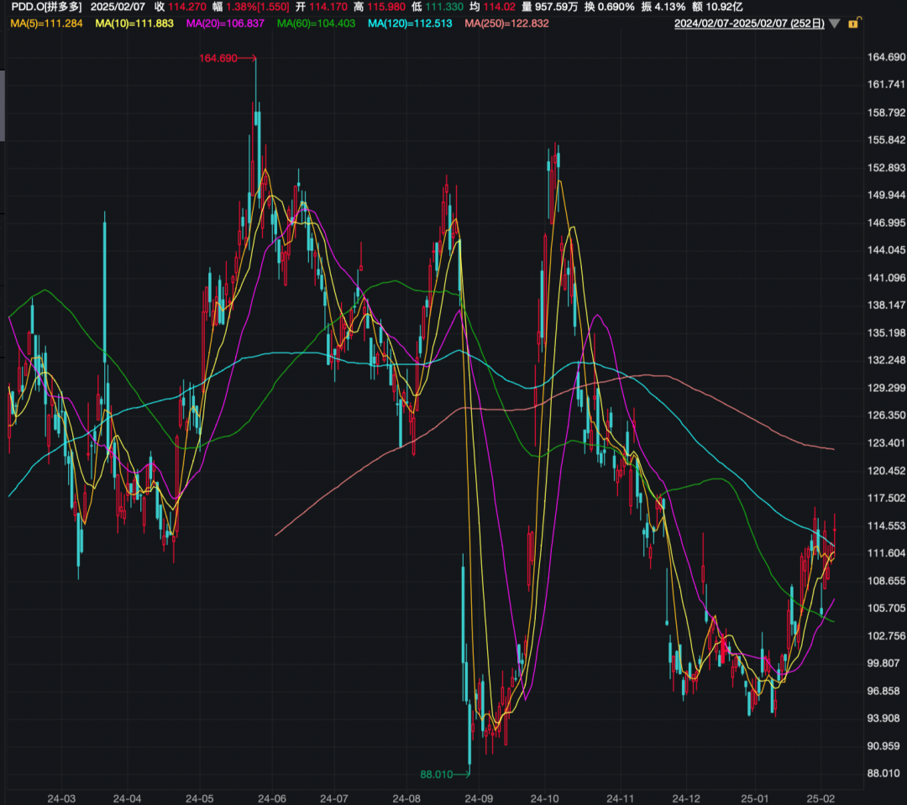Open the date range dropdown triangle
Viewport: 907px width, 805px height.
click(834, 24)
